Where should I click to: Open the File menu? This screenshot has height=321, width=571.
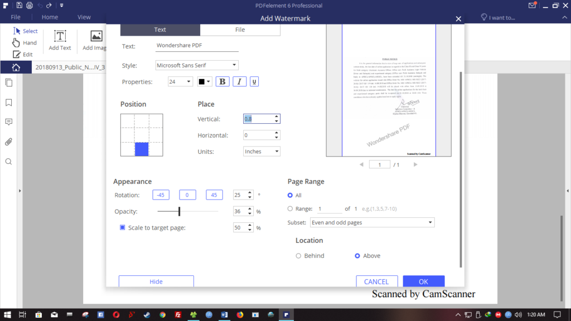(15, 17)
